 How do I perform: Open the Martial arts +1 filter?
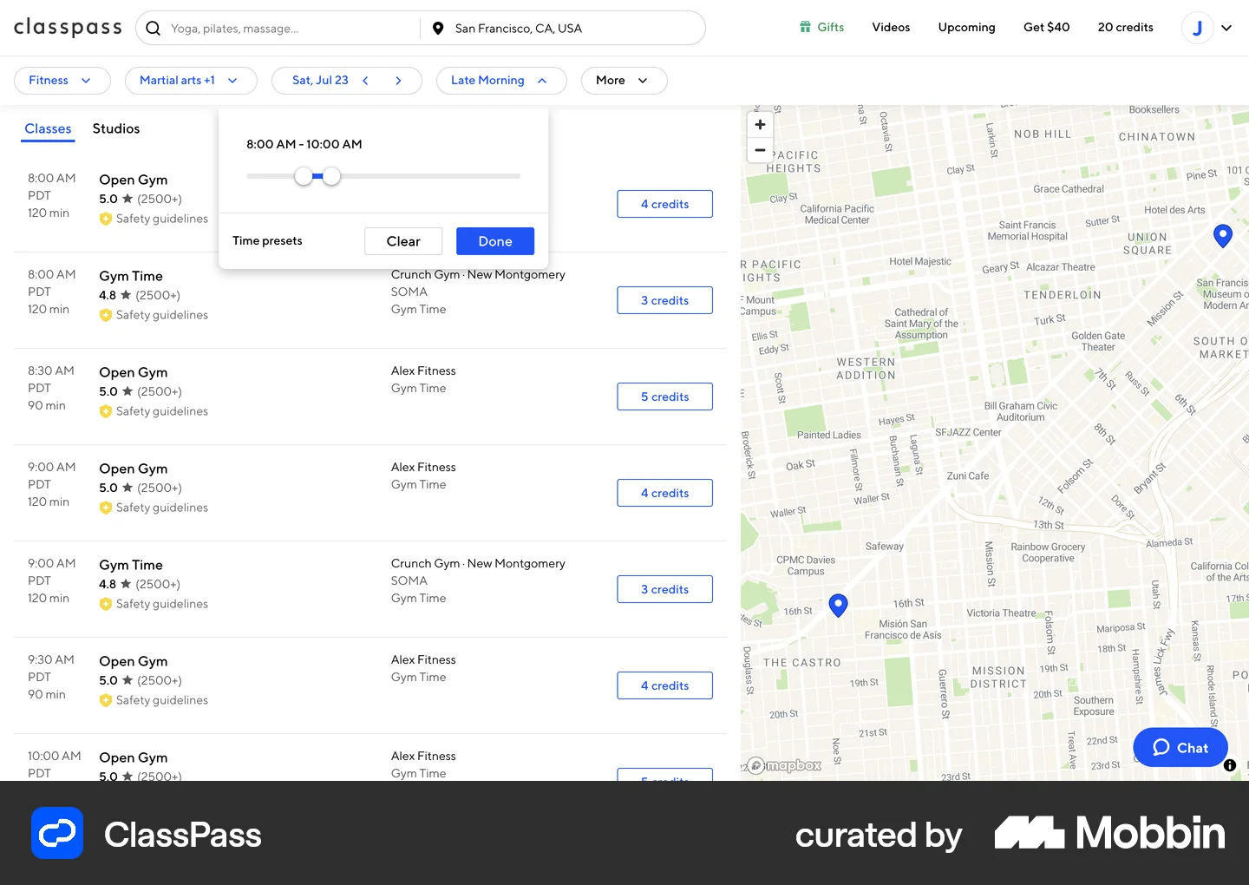tap(191, 81)
